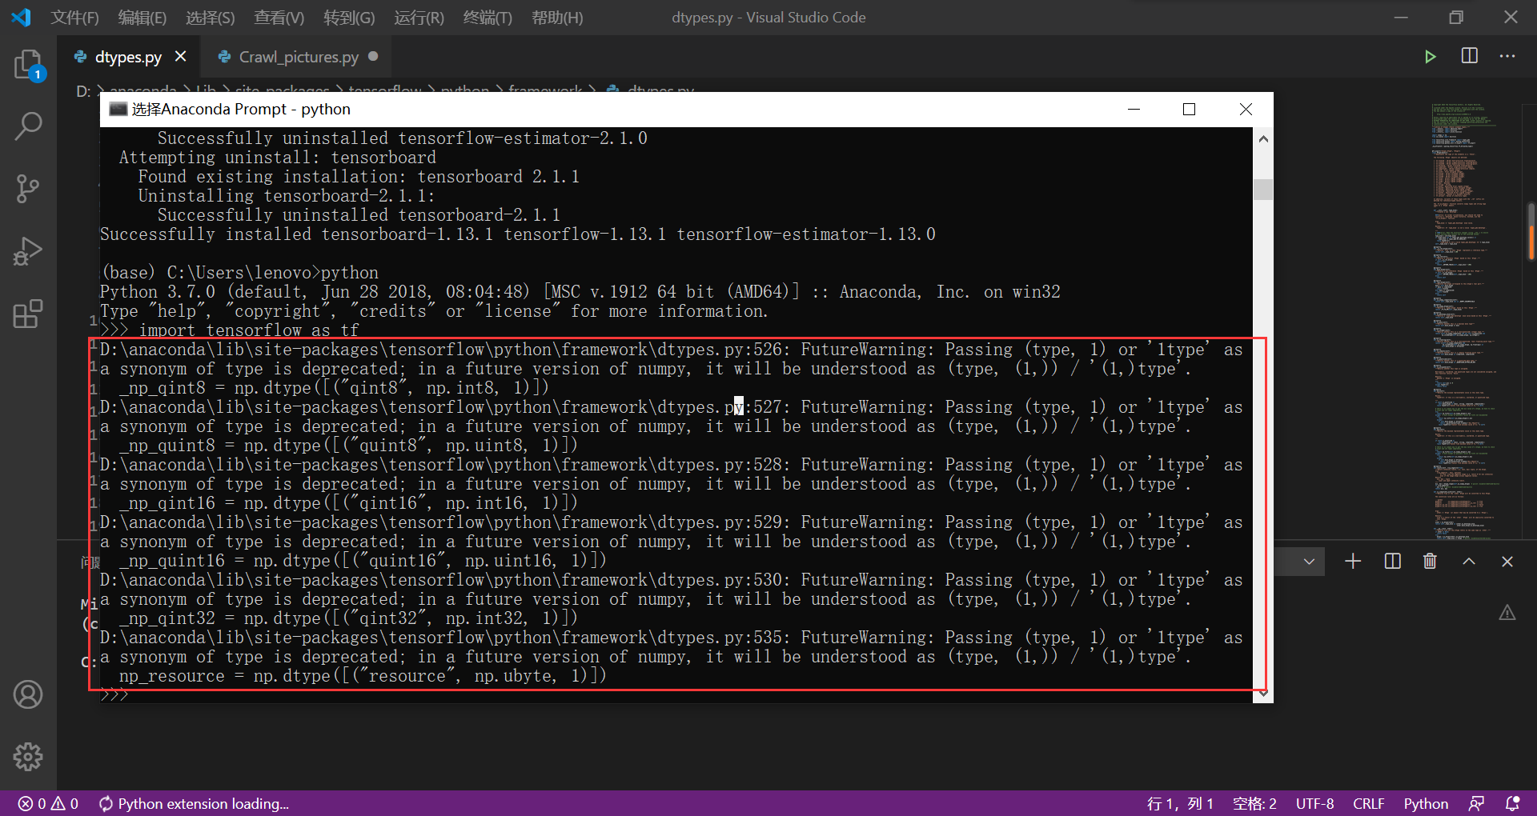This screenshot has height=816, width=1537.
Task: Create a new terminal with plus icon
Action: [x=1353, y=562]
